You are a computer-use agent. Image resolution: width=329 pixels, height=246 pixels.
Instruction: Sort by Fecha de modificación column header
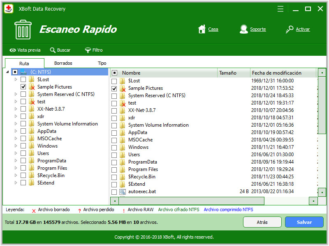click(283, 73)
